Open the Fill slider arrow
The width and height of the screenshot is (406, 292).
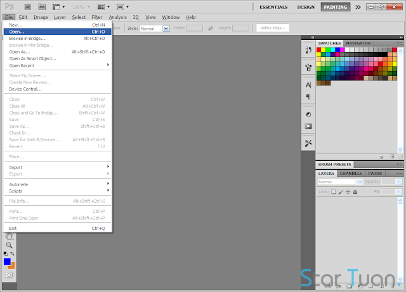point(398,192)
